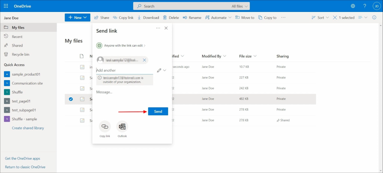The height and width of the screenshot is (173, 383).
Task: Uncheck the selected file row checkmark
Action: pos(71,99)
